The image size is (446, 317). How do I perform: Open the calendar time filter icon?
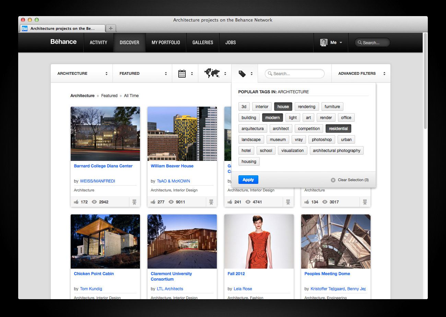182,73
